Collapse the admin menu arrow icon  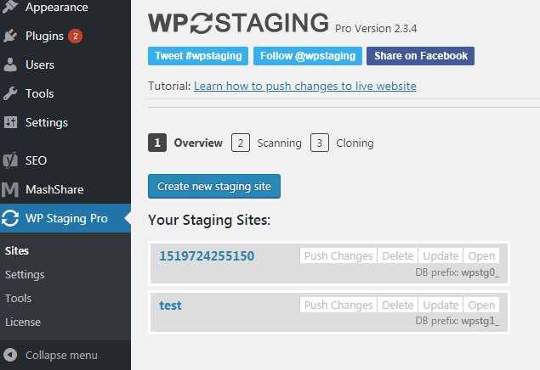(x=10, y=355)
